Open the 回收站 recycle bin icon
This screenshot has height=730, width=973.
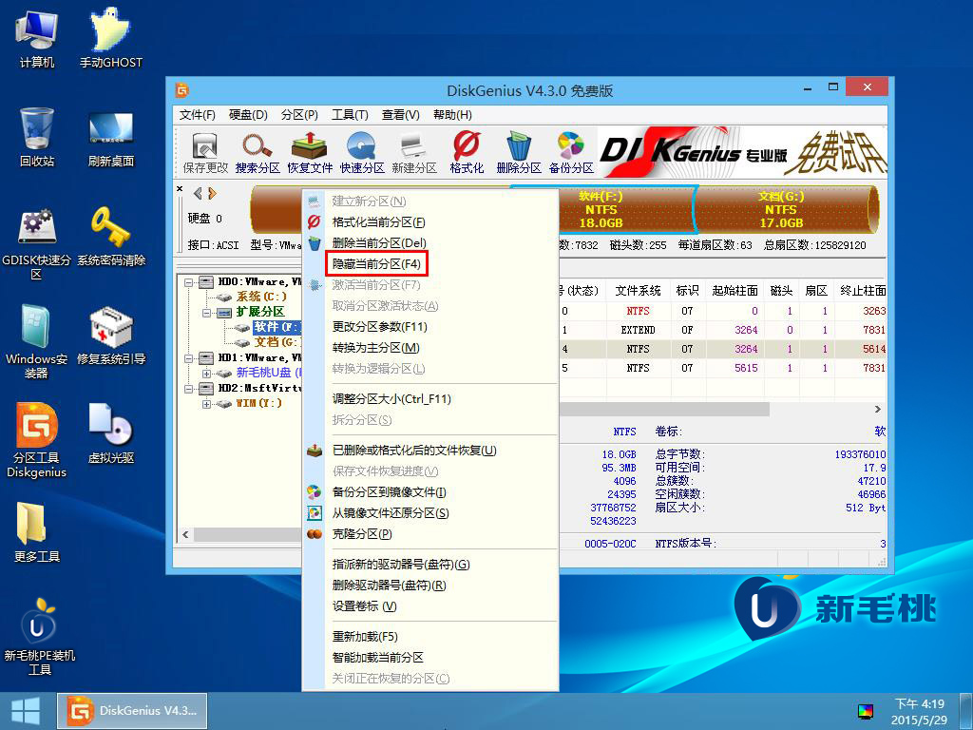coord(37,137)
